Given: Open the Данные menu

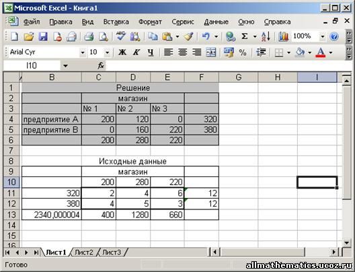Looking at the screenshot, I should point(216,22).
